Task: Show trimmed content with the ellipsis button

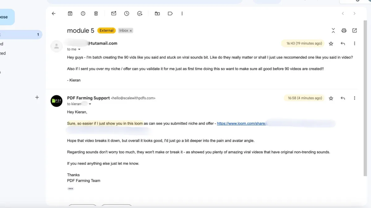Action: tap(71, 189)
